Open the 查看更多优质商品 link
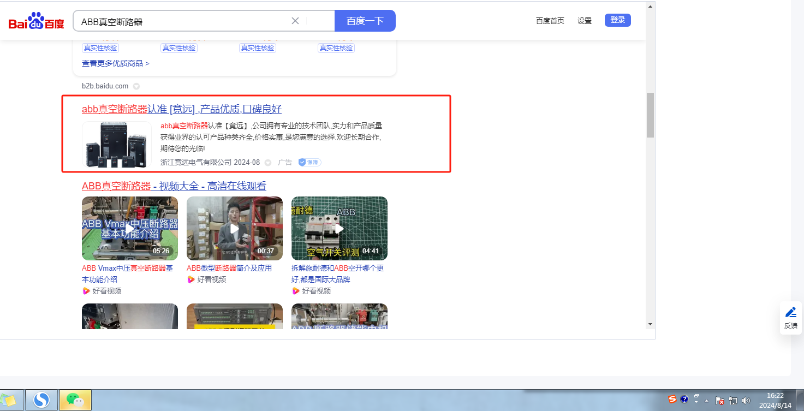 click(x=116, y=63)
